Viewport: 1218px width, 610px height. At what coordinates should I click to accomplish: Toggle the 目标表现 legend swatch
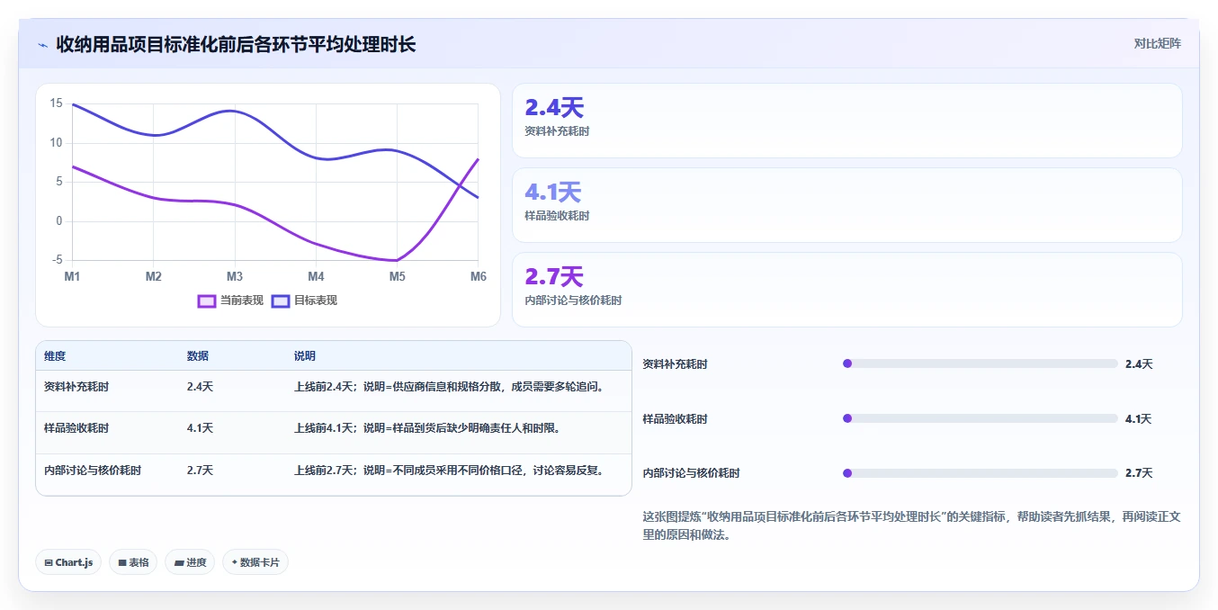tap(281, 301)
